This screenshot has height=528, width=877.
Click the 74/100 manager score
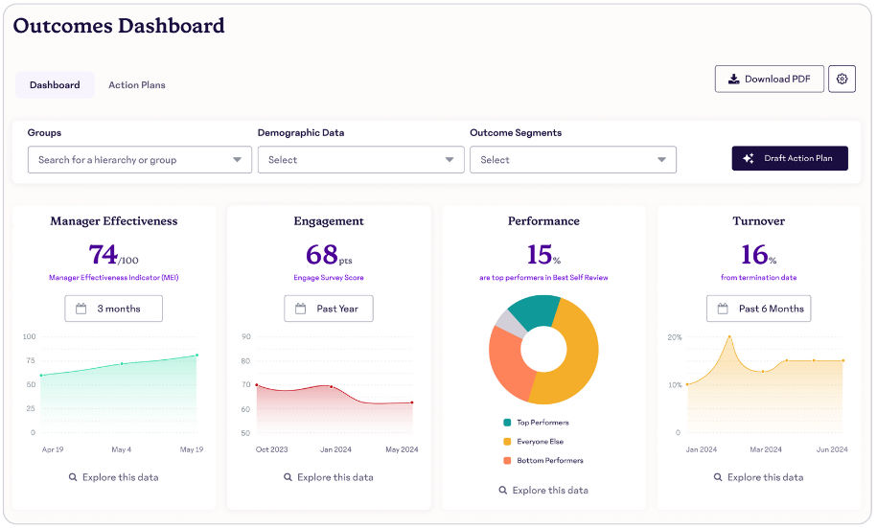point(113,255)
